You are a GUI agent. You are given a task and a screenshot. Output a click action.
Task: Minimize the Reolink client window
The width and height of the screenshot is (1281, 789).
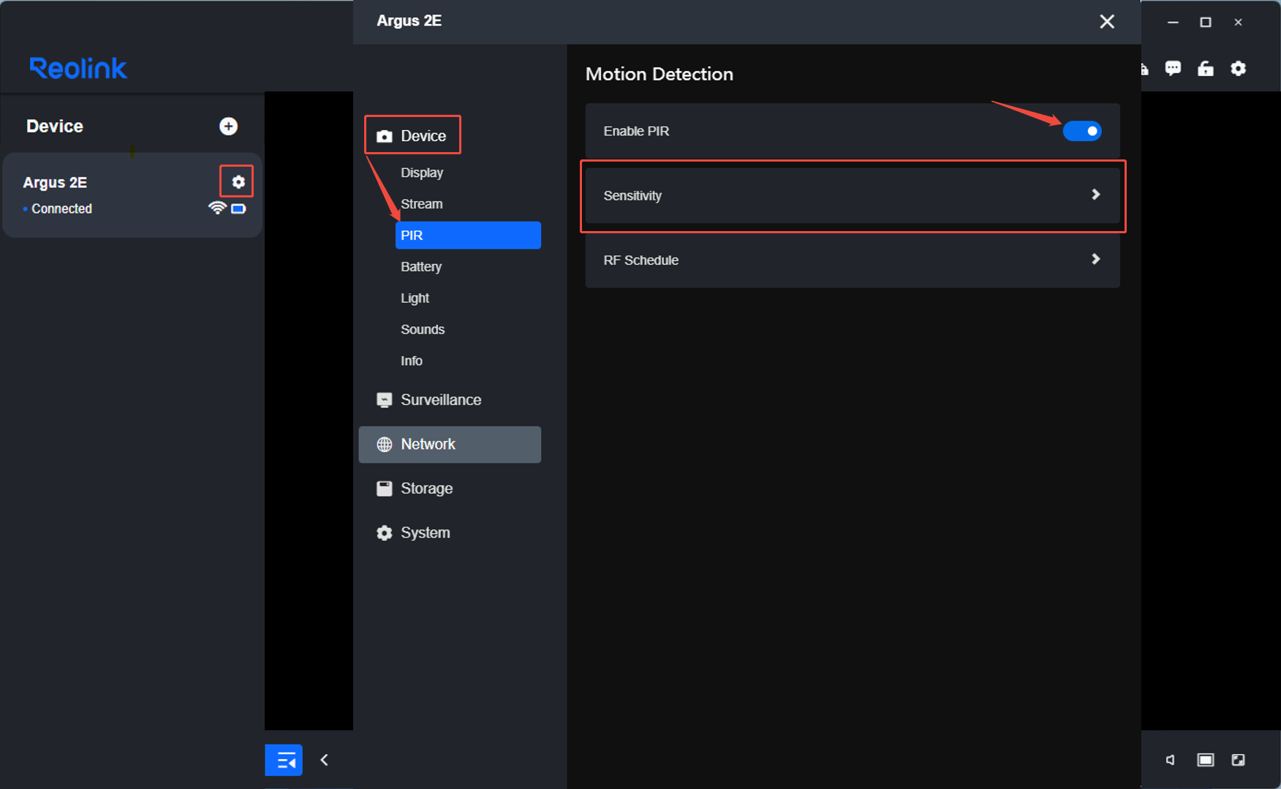pos(1173,22)
